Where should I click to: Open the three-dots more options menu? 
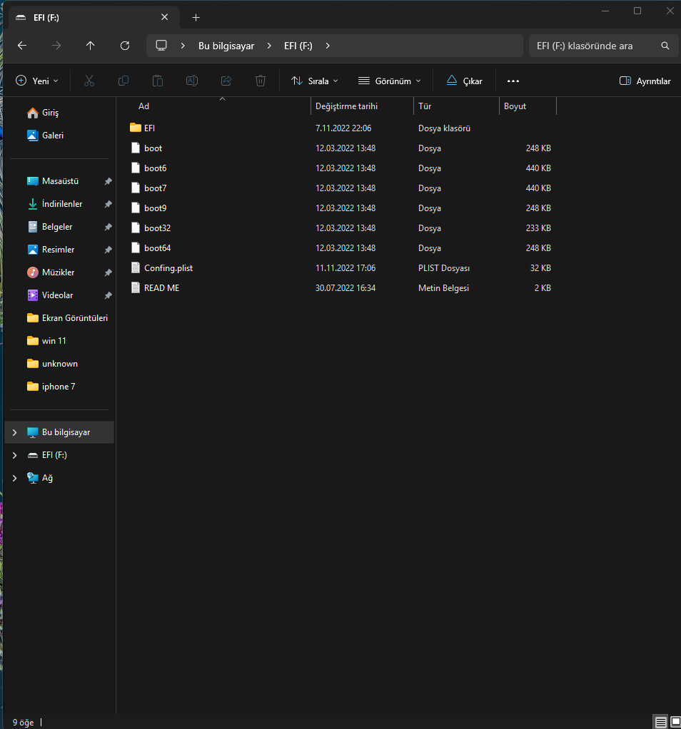click(x=513, y=81)
